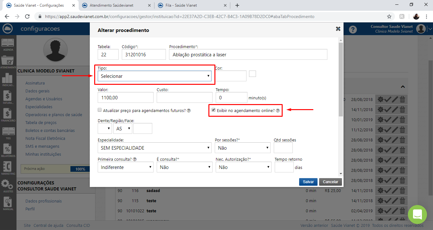The height and width of the screenshot is (230, 433).
Task: Click the checkmark icon in the 11/12/2018 row
Action: [388, 130]
